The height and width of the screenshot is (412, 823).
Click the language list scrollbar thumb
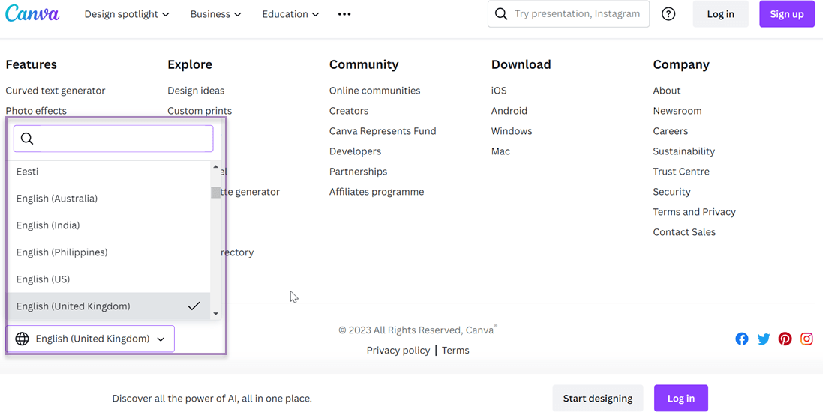tap(215, 193)
